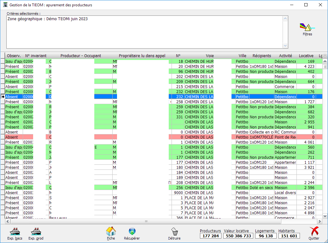Click the Producteurs count field
This screenshot has width=328, height=243.
[x=210, y=236]
